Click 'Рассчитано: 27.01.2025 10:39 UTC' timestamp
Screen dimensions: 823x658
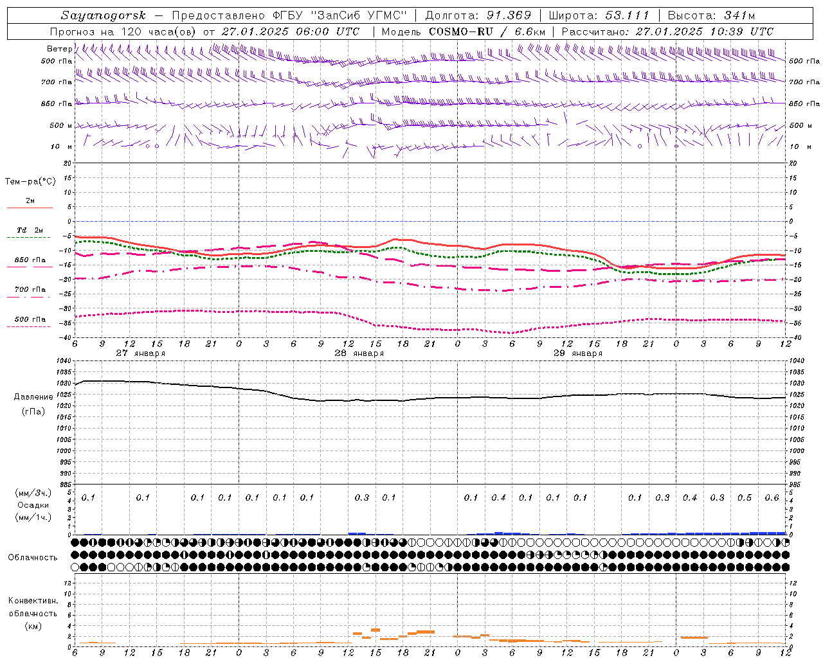(x=667, y=31)
